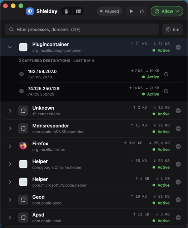The width and height of the screenshot is (188, 228).
Task: Click the 15 connections label
Action: [46, 114]
